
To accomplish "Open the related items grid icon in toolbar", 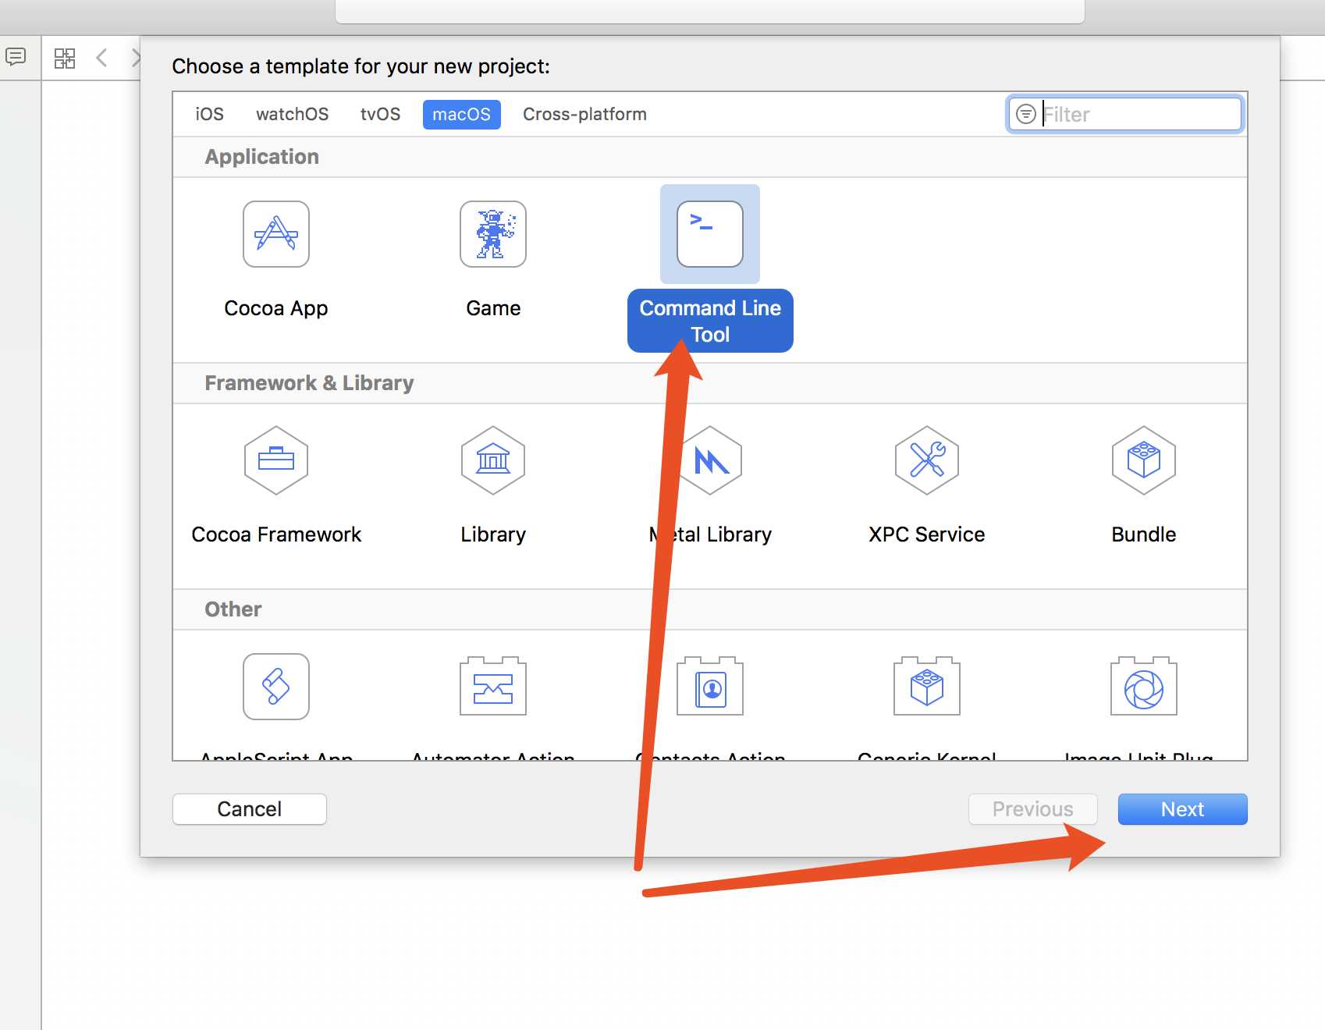I will click(x=65, y=58).
